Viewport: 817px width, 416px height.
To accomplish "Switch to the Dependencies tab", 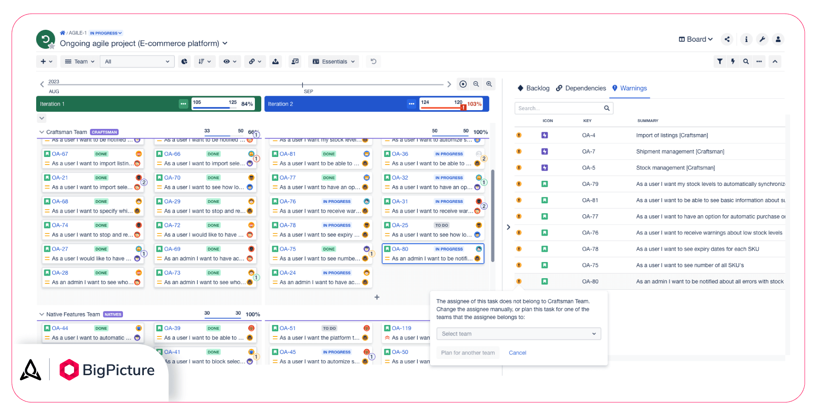I will (581, 88).
